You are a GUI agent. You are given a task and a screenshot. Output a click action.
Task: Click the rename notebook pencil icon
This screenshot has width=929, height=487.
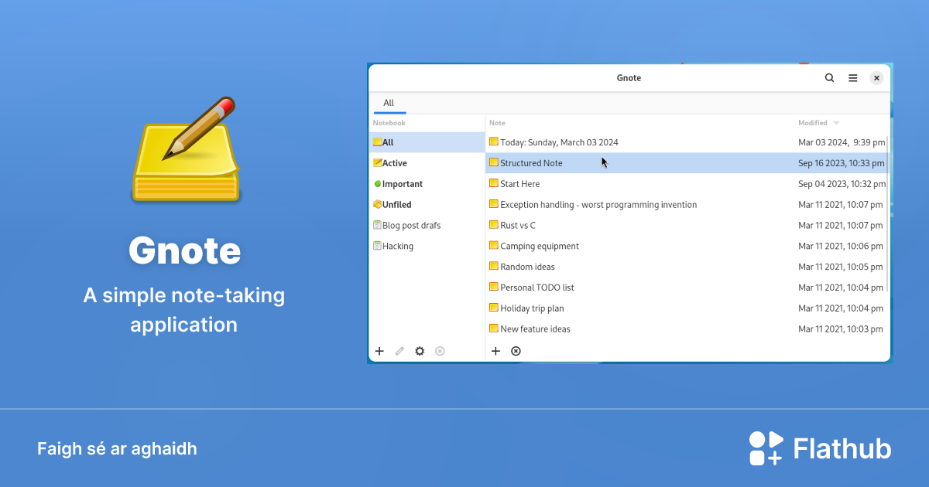tap(399, 351)
